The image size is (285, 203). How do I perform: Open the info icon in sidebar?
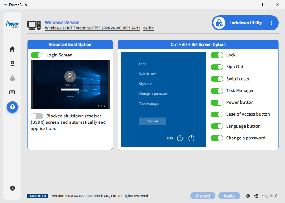(x=12, y=188)
